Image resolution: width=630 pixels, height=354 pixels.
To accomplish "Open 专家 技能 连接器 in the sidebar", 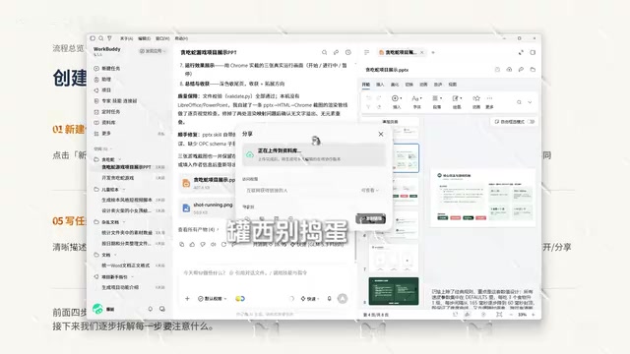I will [115, 101].
